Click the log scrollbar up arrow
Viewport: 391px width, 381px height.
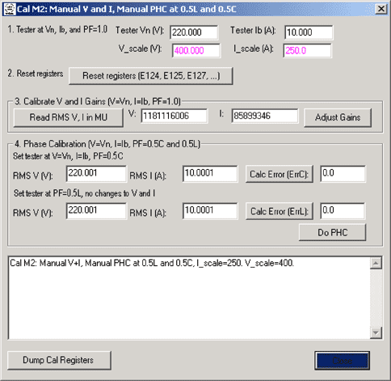pos(376,263)
